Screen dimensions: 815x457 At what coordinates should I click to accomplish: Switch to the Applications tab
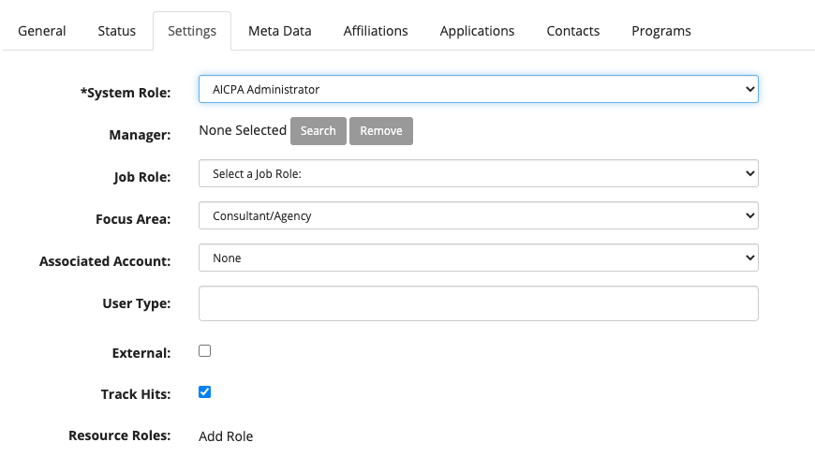click(477, 31)
